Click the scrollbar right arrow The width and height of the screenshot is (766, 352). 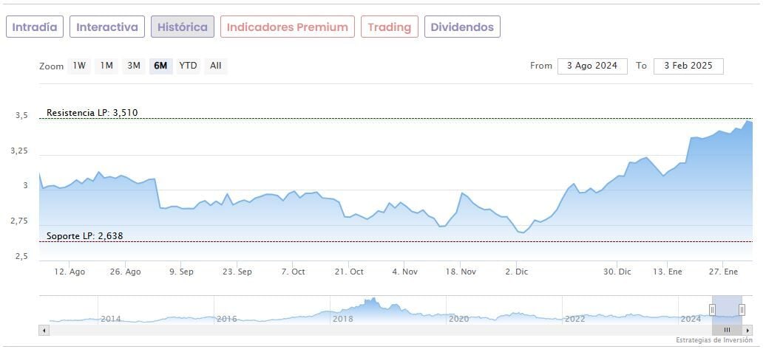[748, 330]
